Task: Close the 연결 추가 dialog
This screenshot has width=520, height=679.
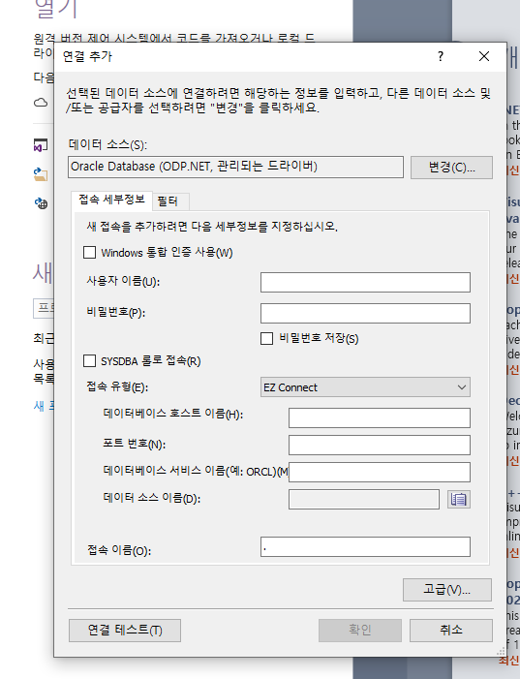Action: coord(484,56)
